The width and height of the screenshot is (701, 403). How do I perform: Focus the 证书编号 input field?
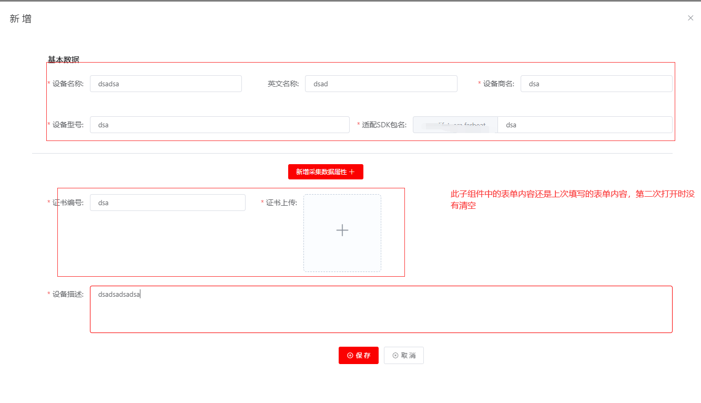(168, 203)
